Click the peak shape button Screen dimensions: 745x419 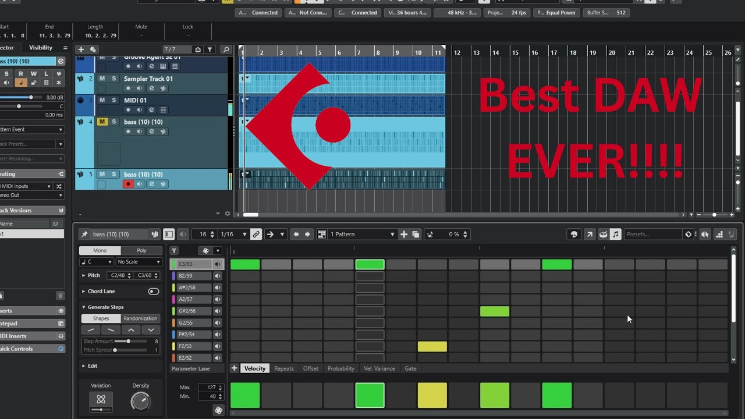point(131,330)
